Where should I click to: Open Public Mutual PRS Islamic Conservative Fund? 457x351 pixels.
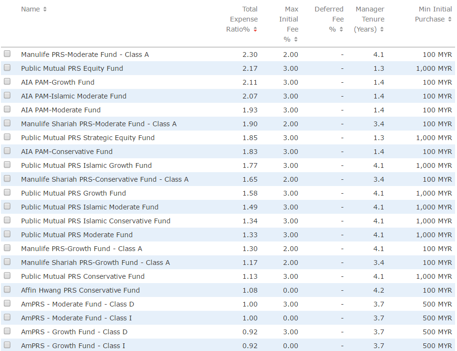[x=96, y=221]
